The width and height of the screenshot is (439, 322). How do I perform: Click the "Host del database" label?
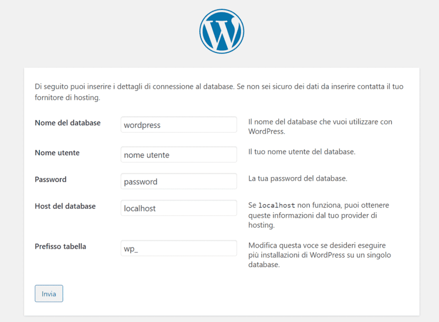tap(65, 206)
